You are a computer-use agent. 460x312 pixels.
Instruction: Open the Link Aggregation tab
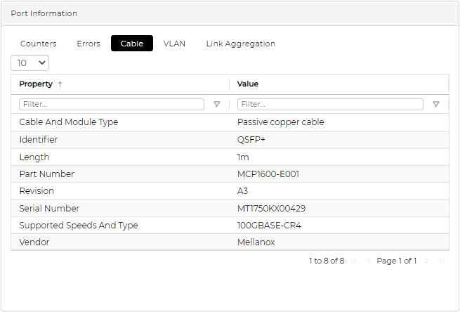(x=240, y=44)
